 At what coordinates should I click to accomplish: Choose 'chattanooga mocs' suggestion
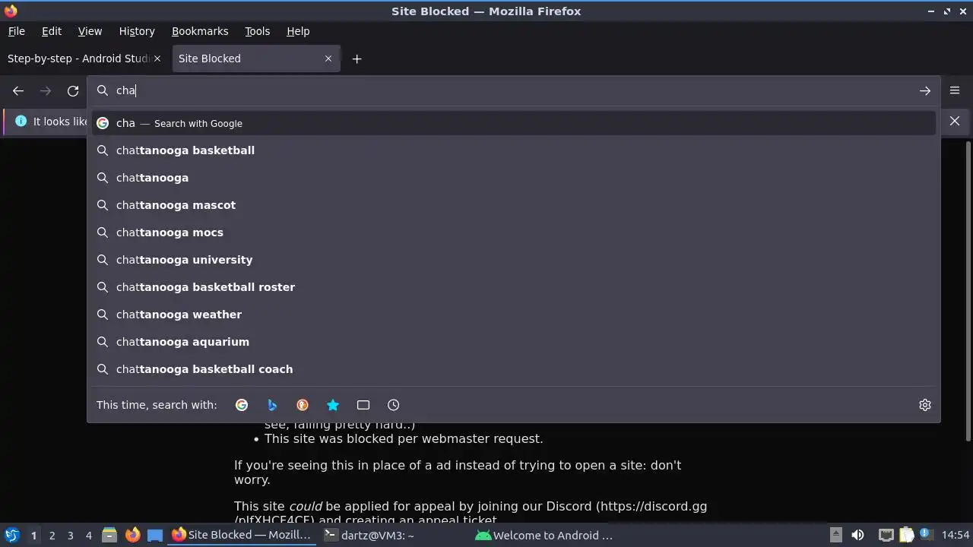point(513,232)
